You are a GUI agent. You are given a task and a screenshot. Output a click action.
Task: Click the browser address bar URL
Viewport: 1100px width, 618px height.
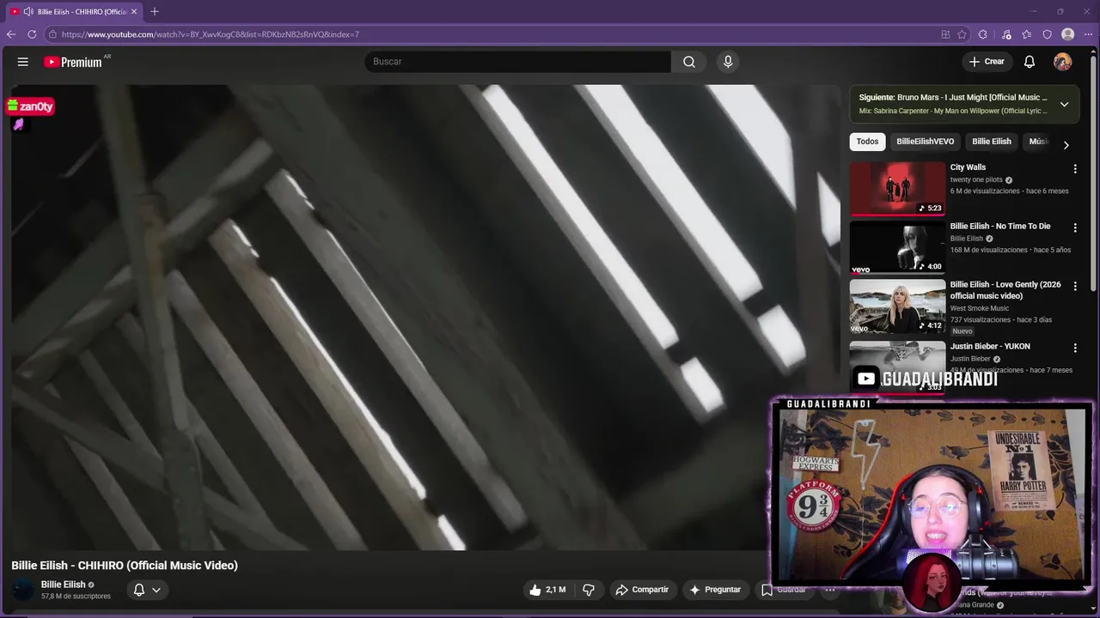coord(211,34)
